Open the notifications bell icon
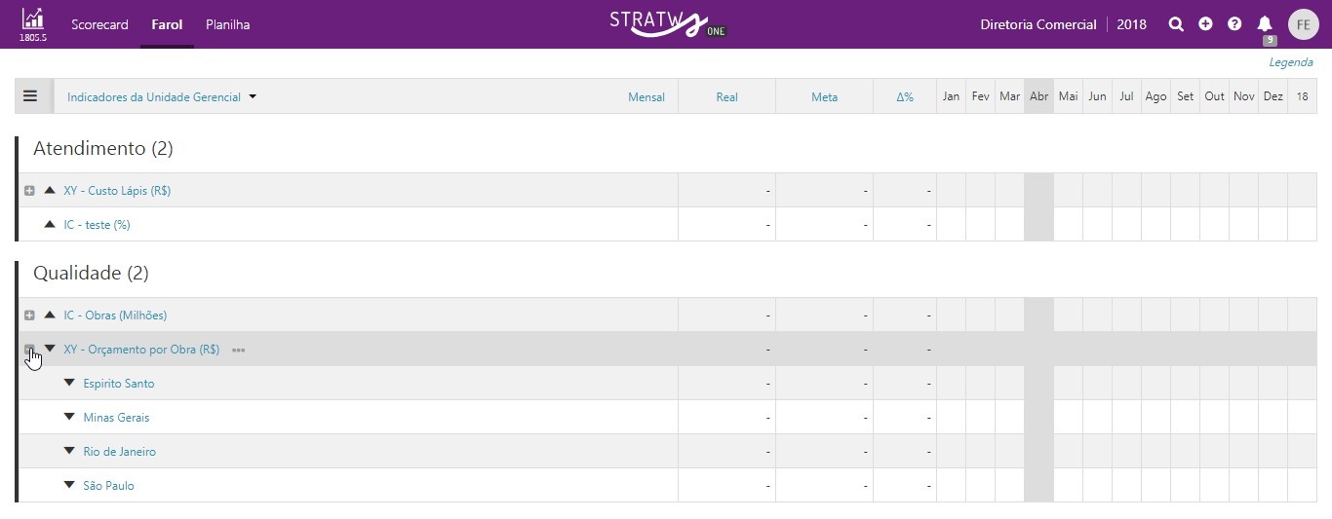This screenshot has width=1332, height=519. tap(1265, 24)
